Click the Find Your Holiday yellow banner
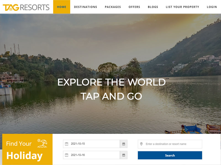 coord(27,149)
